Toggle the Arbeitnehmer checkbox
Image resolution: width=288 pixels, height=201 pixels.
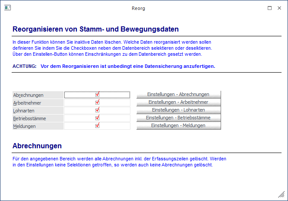point(97,102)
